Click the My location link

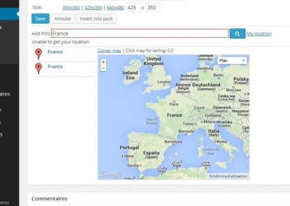pos(259,34)
